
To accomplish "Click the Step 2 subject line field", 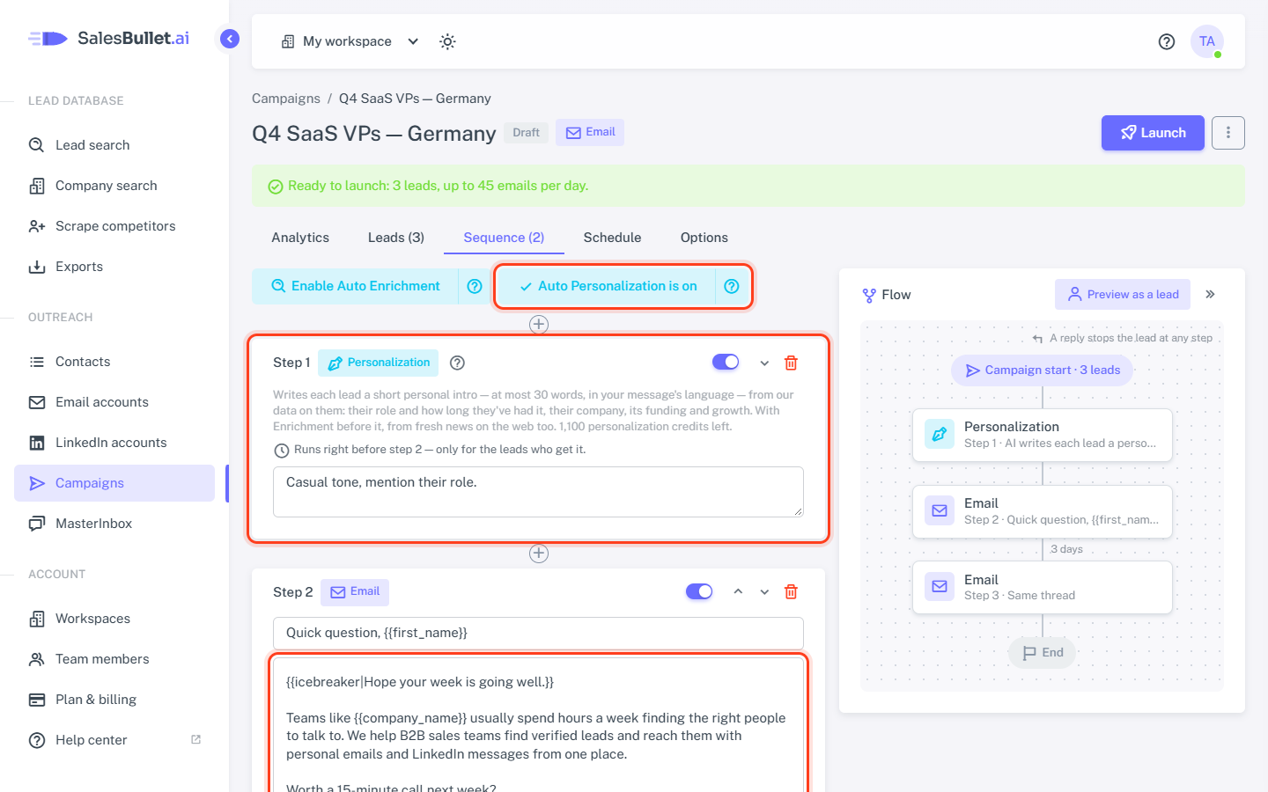I will click(538, 633).
